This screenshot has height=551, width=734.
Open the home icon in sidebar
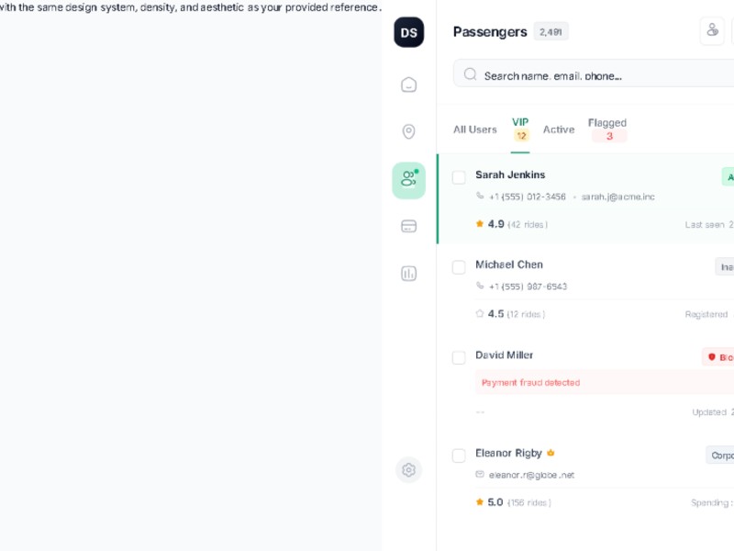coord(409,84)
